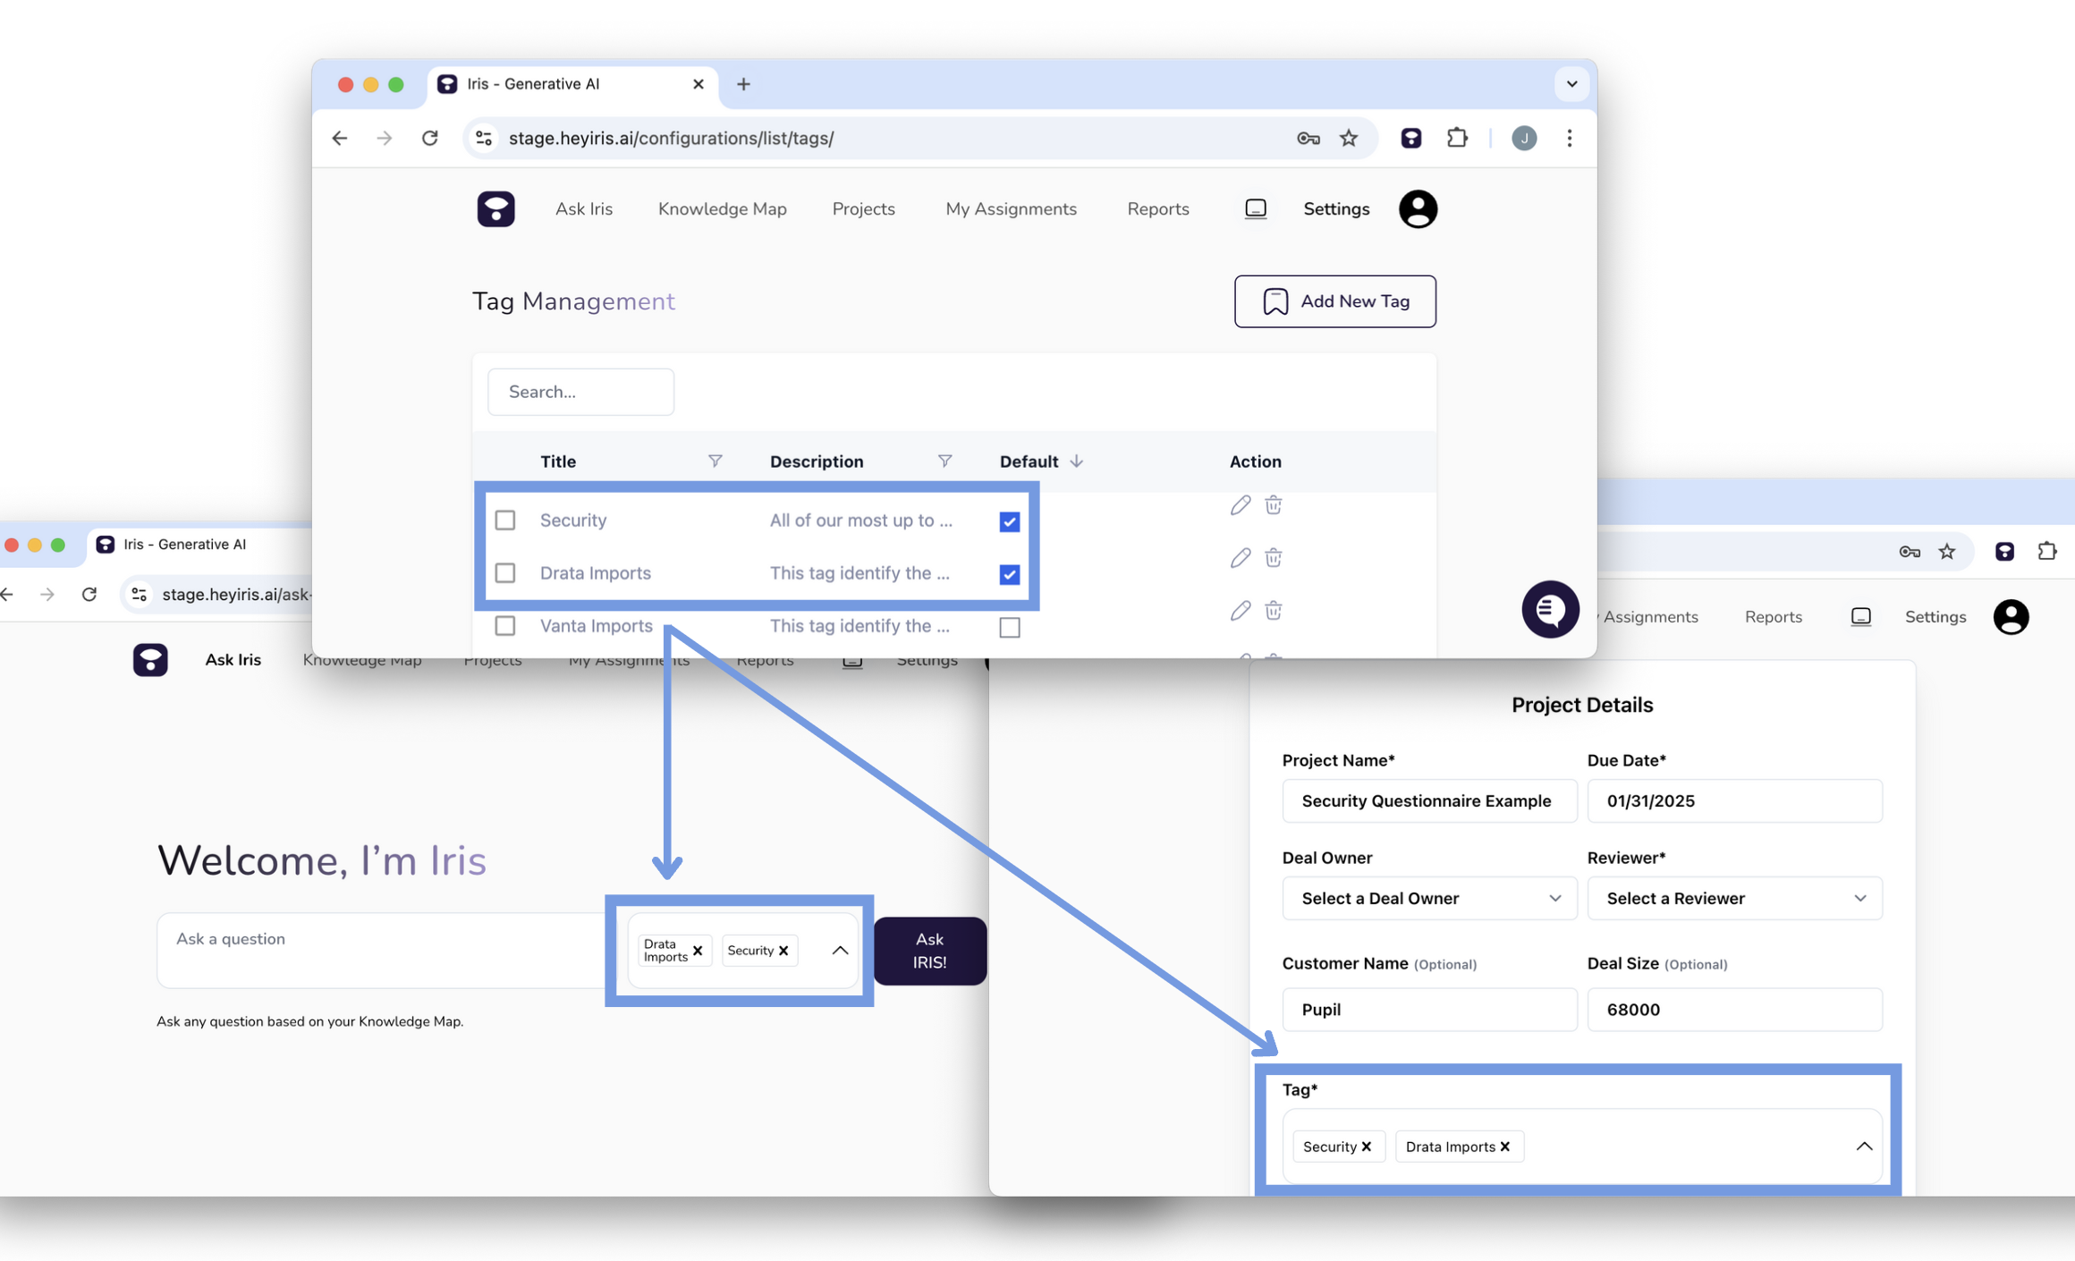Open Settings in the Project Details window nav
2075x1261 pixels.
pos(1935,616)
